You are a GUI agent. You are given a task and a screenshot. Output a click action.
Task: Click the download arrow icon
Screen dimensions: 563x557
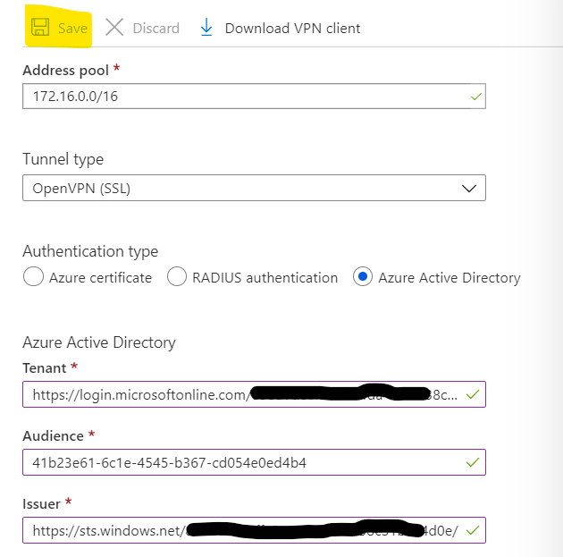pos(206,28)
